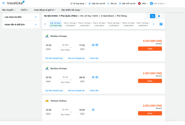Screen dimensions: 185x125
Task: Open the calendar icon in date bar
Action: (x=161, y=24)
